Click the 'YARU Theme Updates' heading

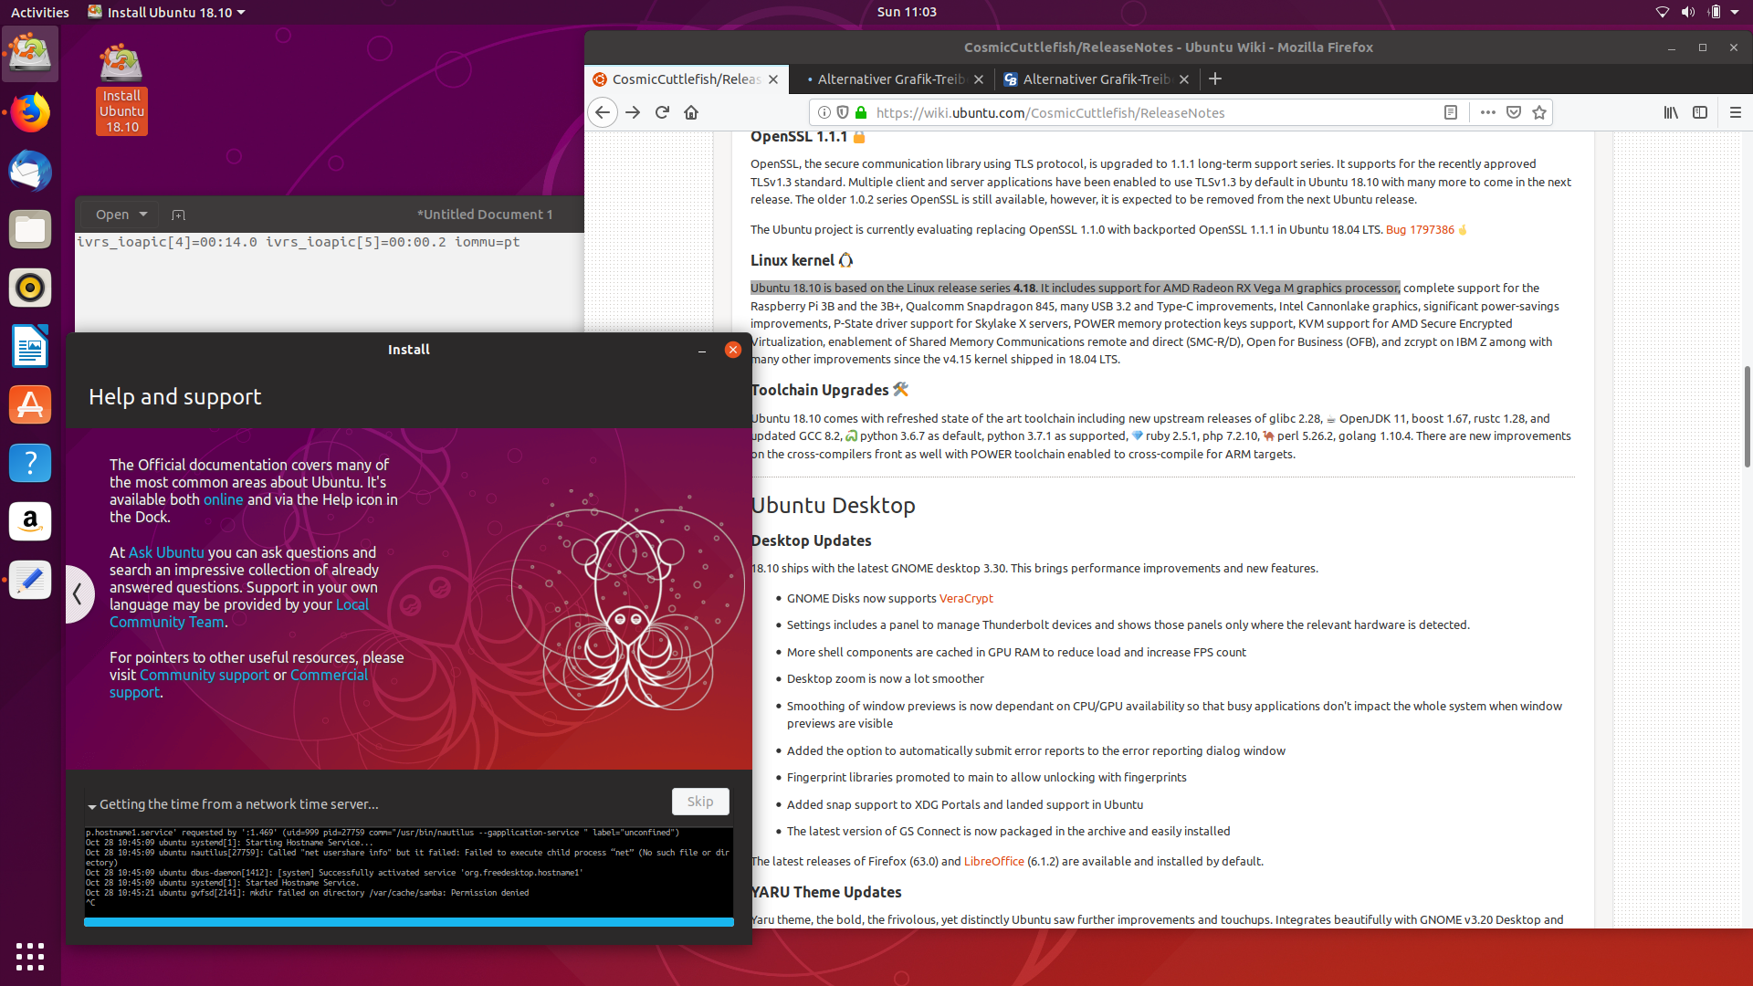(x=826, y=892)
